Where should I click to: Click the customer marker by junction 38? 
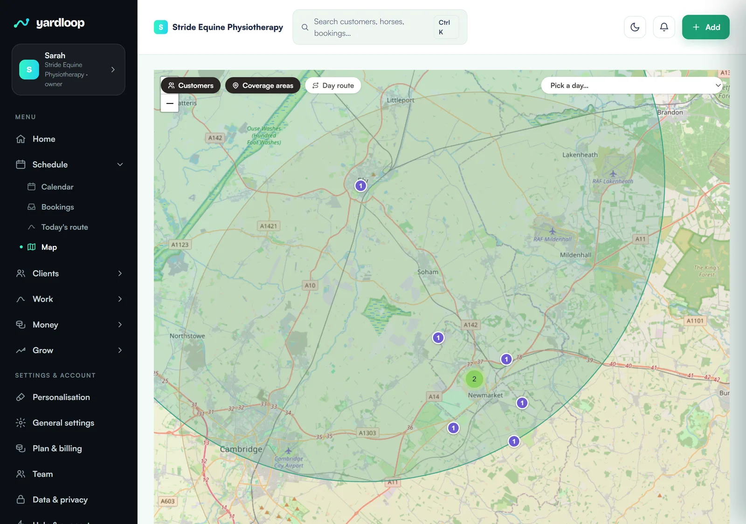click(506, 360)
